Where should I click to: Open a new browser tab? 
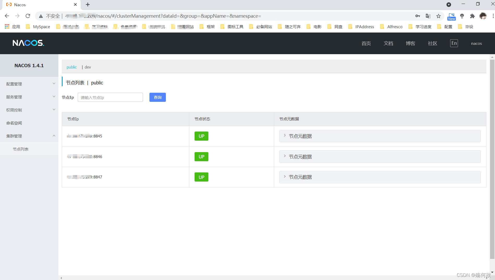click(x=88, y=4)
